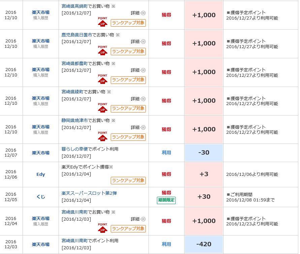
Task: Click POINT UP icon in 宮崎県綾町 row
Action: (103, 107)
